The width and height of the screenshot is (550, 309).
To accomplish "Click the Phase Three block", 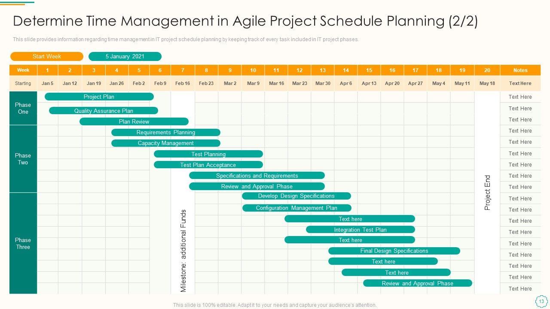I will click(x=23, y=243).
